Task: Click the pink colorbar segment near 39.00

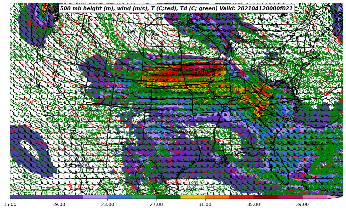Action: click(x=314, y=197)
